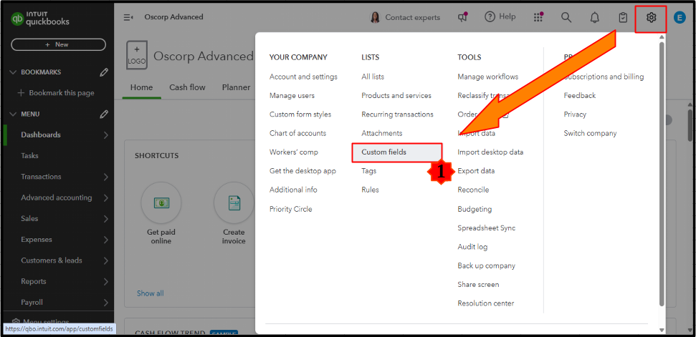Click Back up company
This screenshot has width=696, height=337.
tap(486, 265)
